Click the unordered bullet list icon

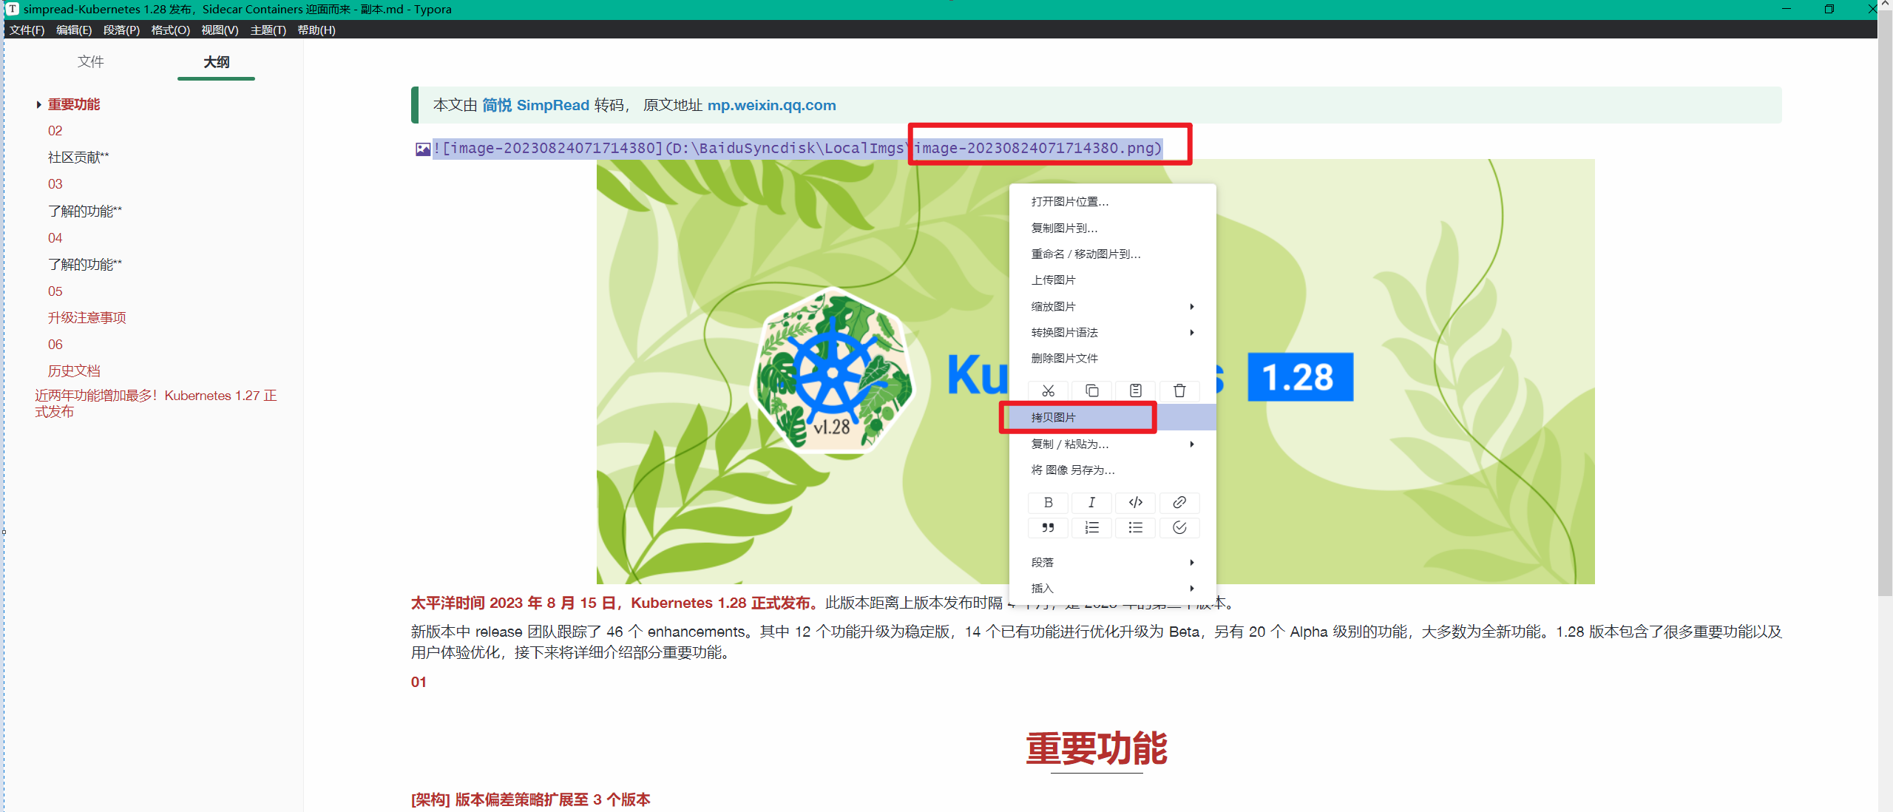(x=1135, y=528)
